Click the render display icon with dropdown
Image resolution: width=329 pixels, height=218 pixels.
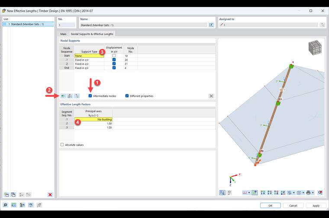coord(290,192)
